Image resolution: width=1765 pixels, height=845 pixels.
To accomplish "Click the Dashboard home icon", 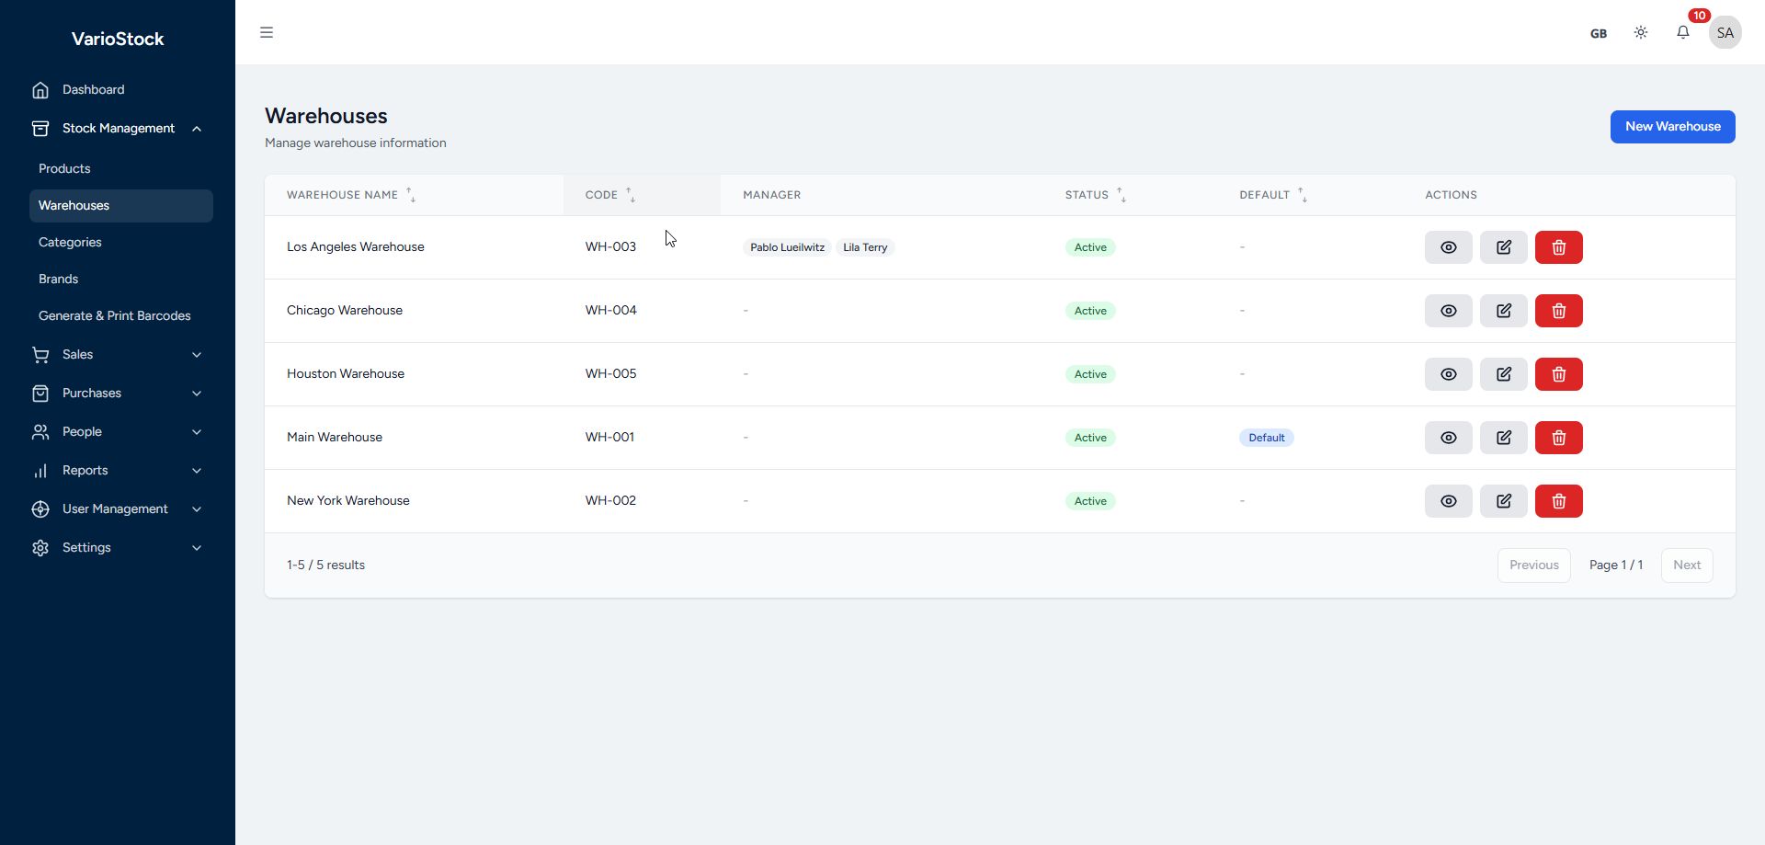I will [x=40, y=90].
